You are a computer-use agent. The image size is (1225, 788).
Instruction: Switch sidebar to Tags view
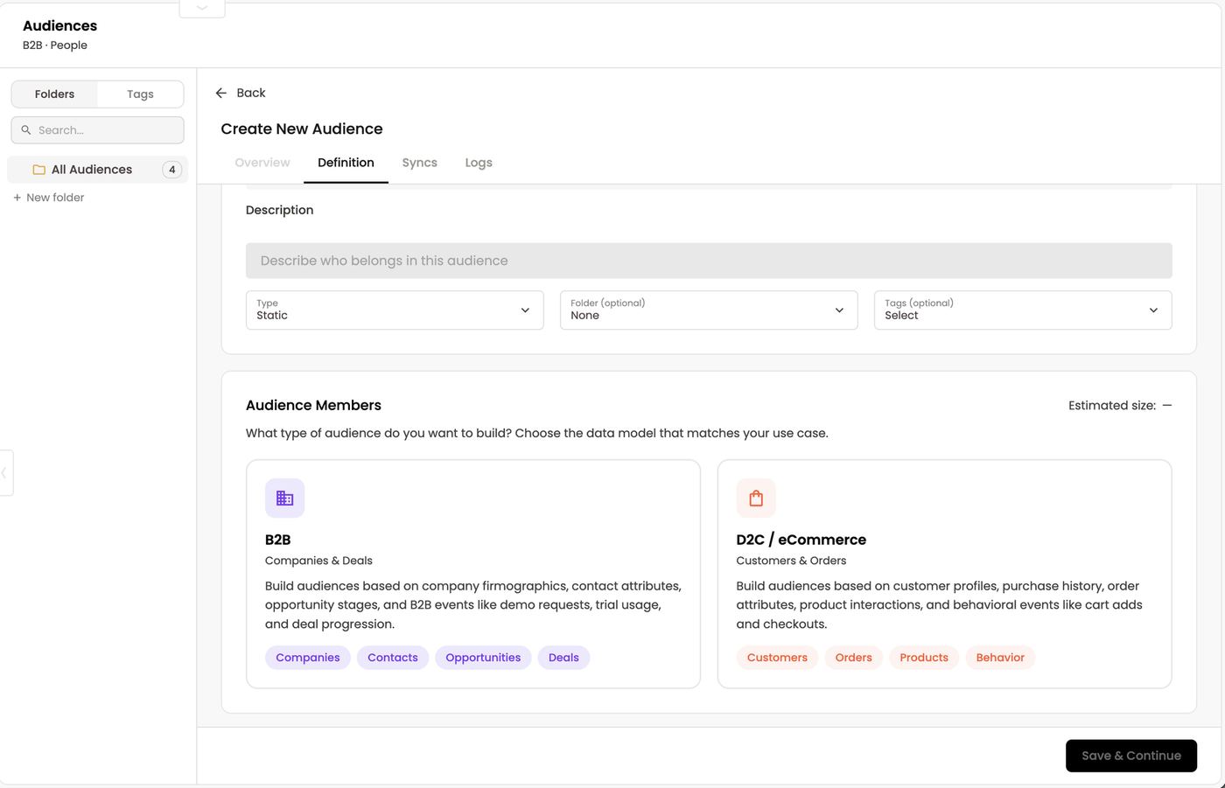(140, 94)
